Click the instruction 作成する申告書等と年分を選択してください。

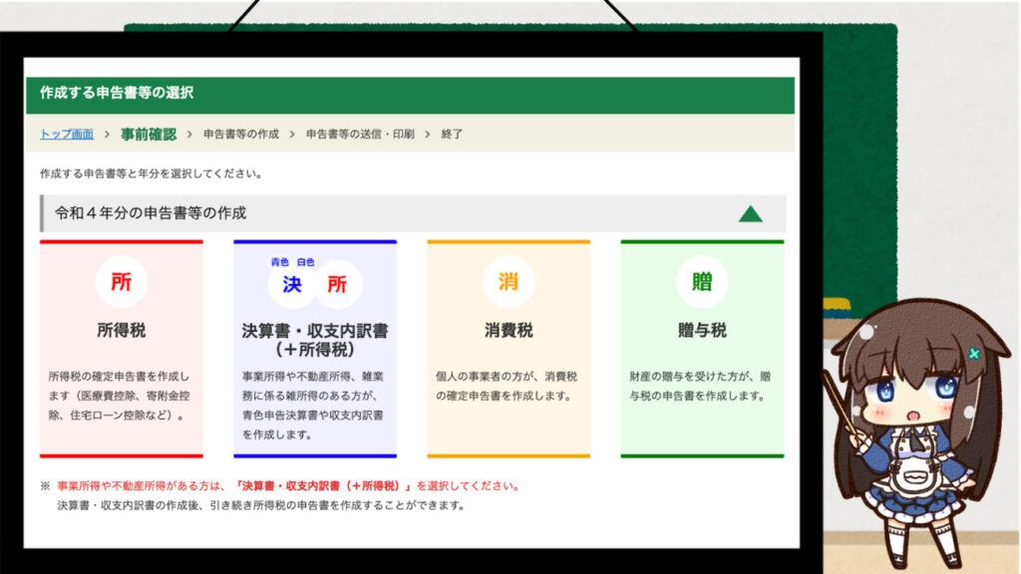point(152,173)
